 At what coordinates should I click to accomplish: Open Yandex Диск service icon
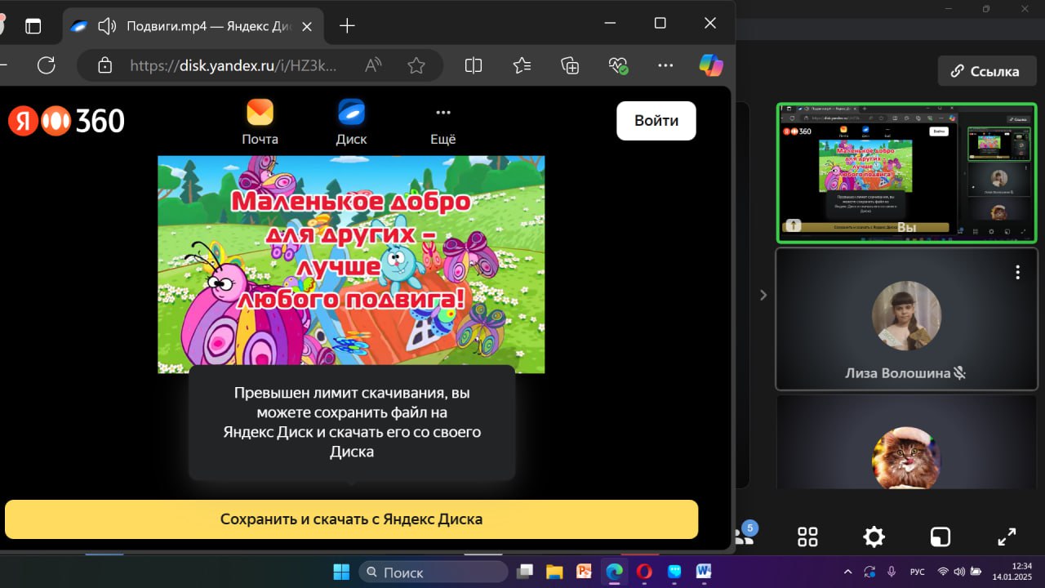point(351,122)
